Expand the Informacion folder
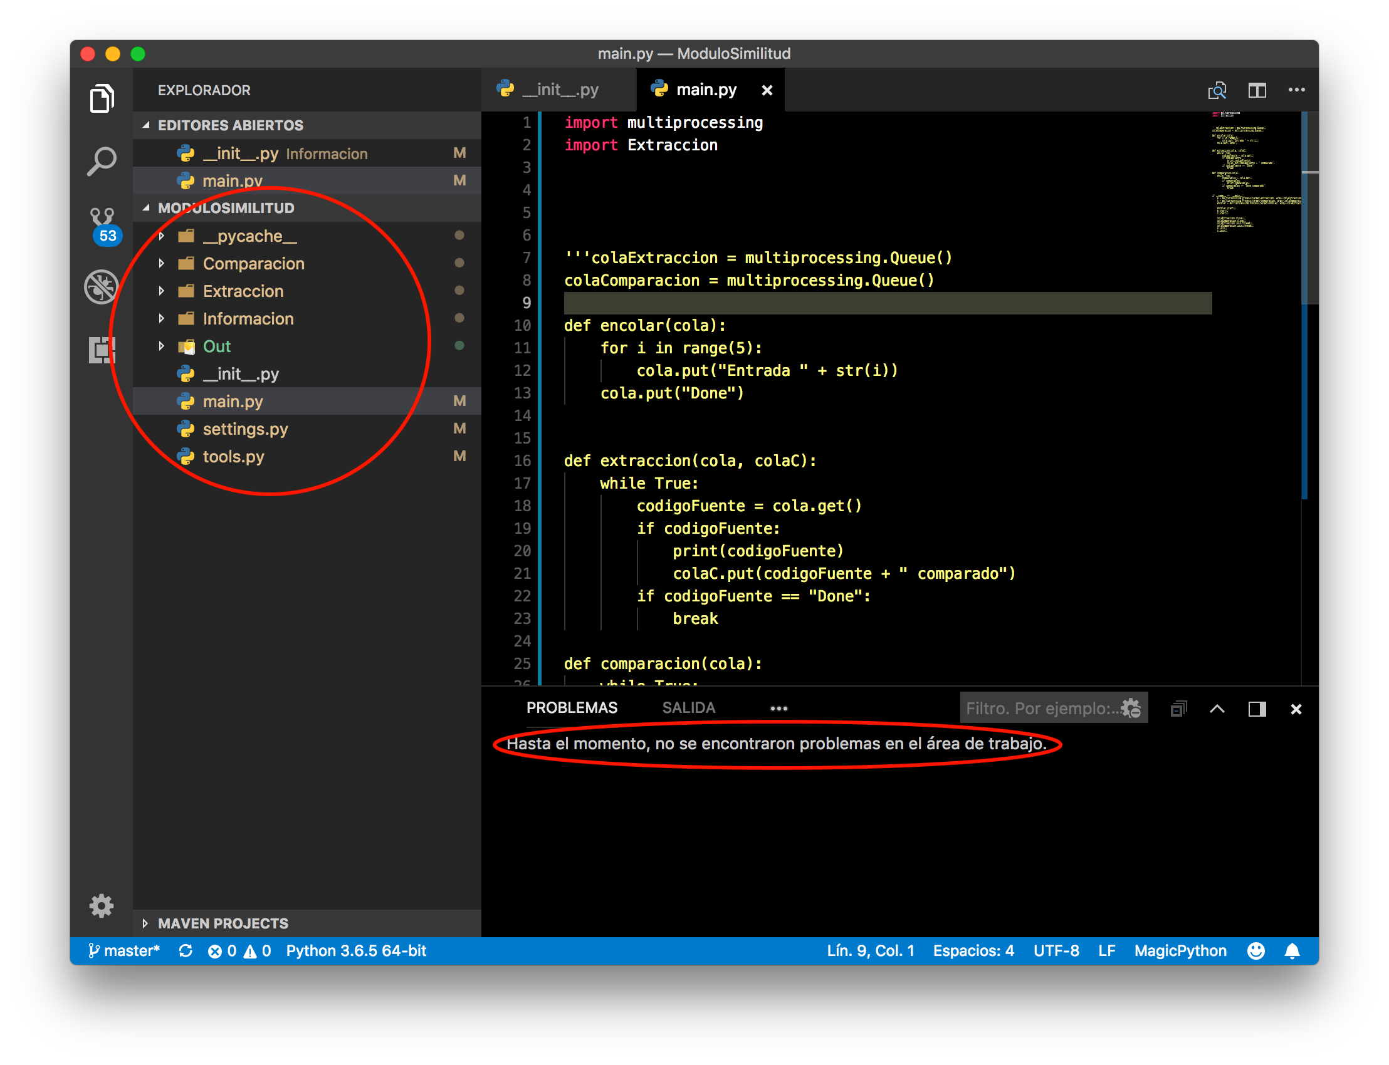This screenshot has height=1065, width=1389. [307, 318]
